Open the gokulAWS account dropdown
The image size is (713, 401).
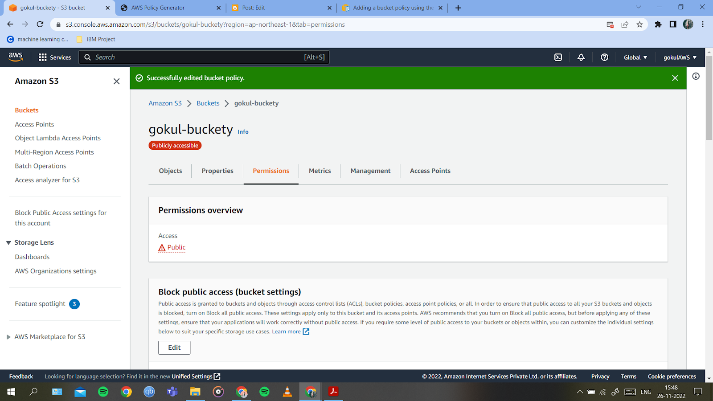[x=680, y=57]
